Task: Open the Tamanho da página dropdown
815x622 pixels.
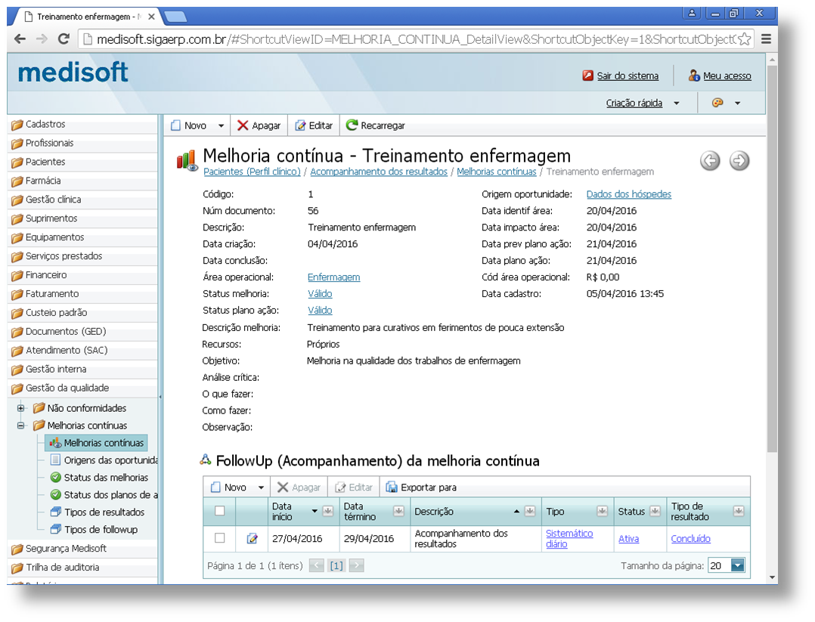Action: coord(737,565)
